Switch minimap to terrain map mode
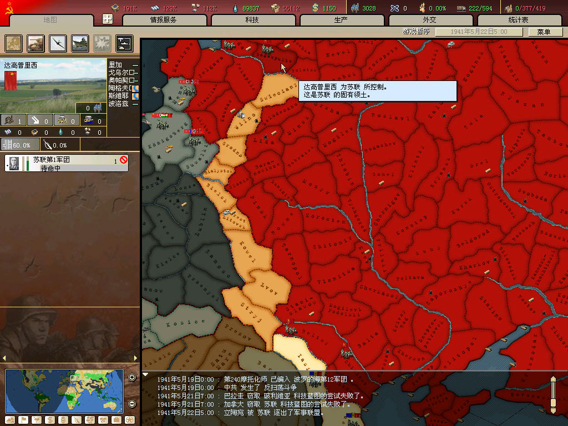 [10, 420]
